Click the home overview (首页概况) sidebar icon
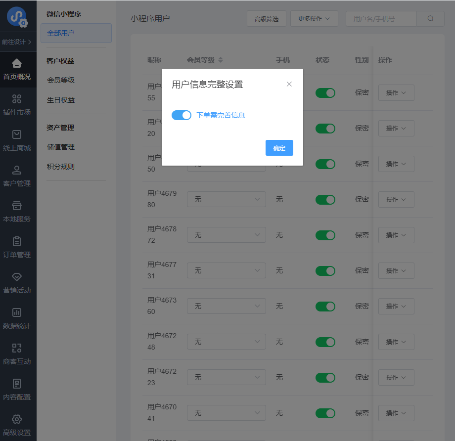The image size is (455, 441). tap(17, 63)
